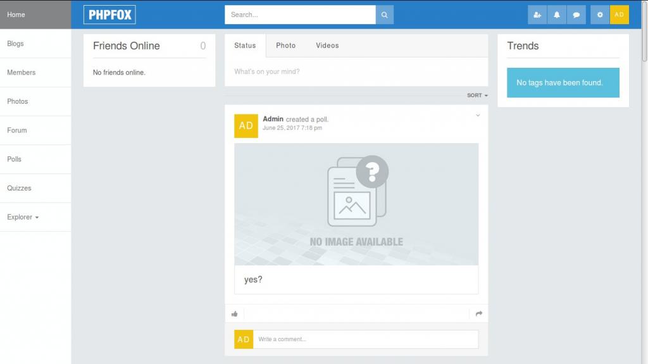Click the "What's on your mind?" field
Image resolution: width=648 pixels, height=364 pixels.
(x=356, y=72)
